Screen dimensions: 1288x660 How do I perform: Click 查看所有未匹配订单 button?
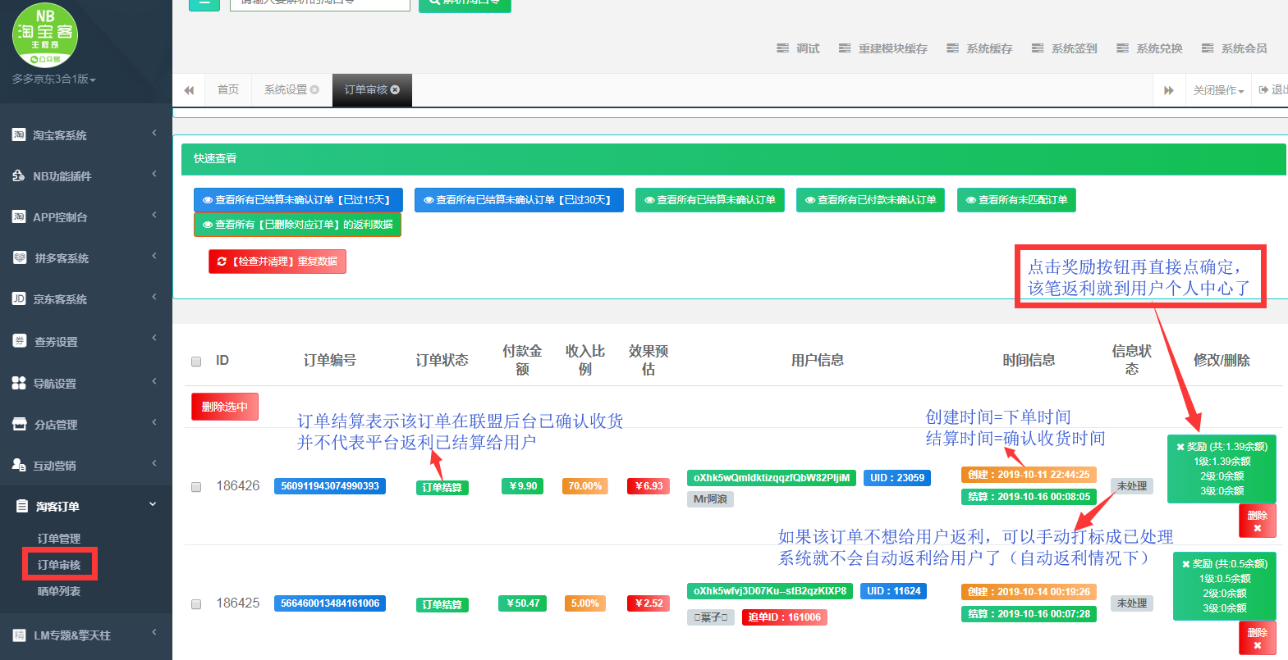coord(1016,200)
